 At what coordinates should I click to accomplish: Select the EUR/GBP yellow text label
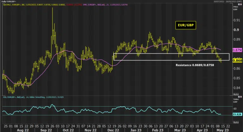pyautogui.click(x=186, y=25)
